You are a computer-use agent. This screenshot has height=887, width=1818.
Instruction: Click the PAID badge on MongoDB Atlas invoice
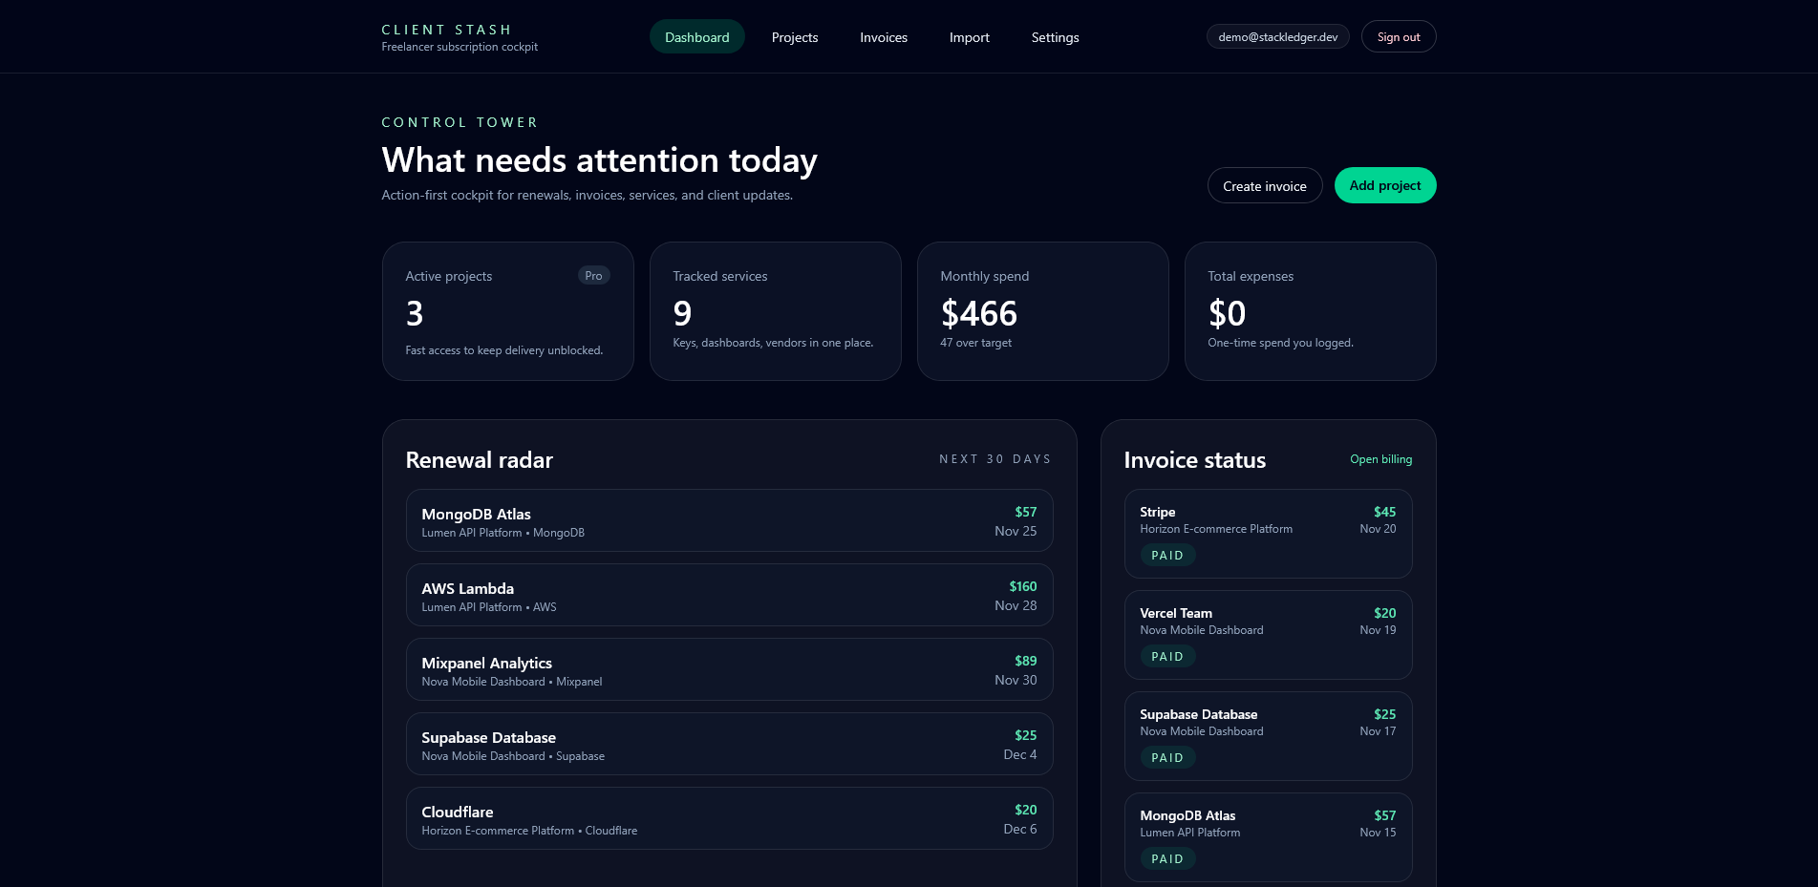click(1167, 859)
